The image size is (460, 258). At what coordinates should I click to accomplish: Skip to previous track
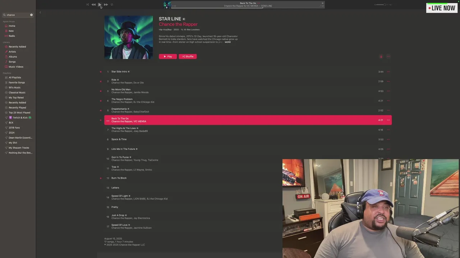point(93,5)
